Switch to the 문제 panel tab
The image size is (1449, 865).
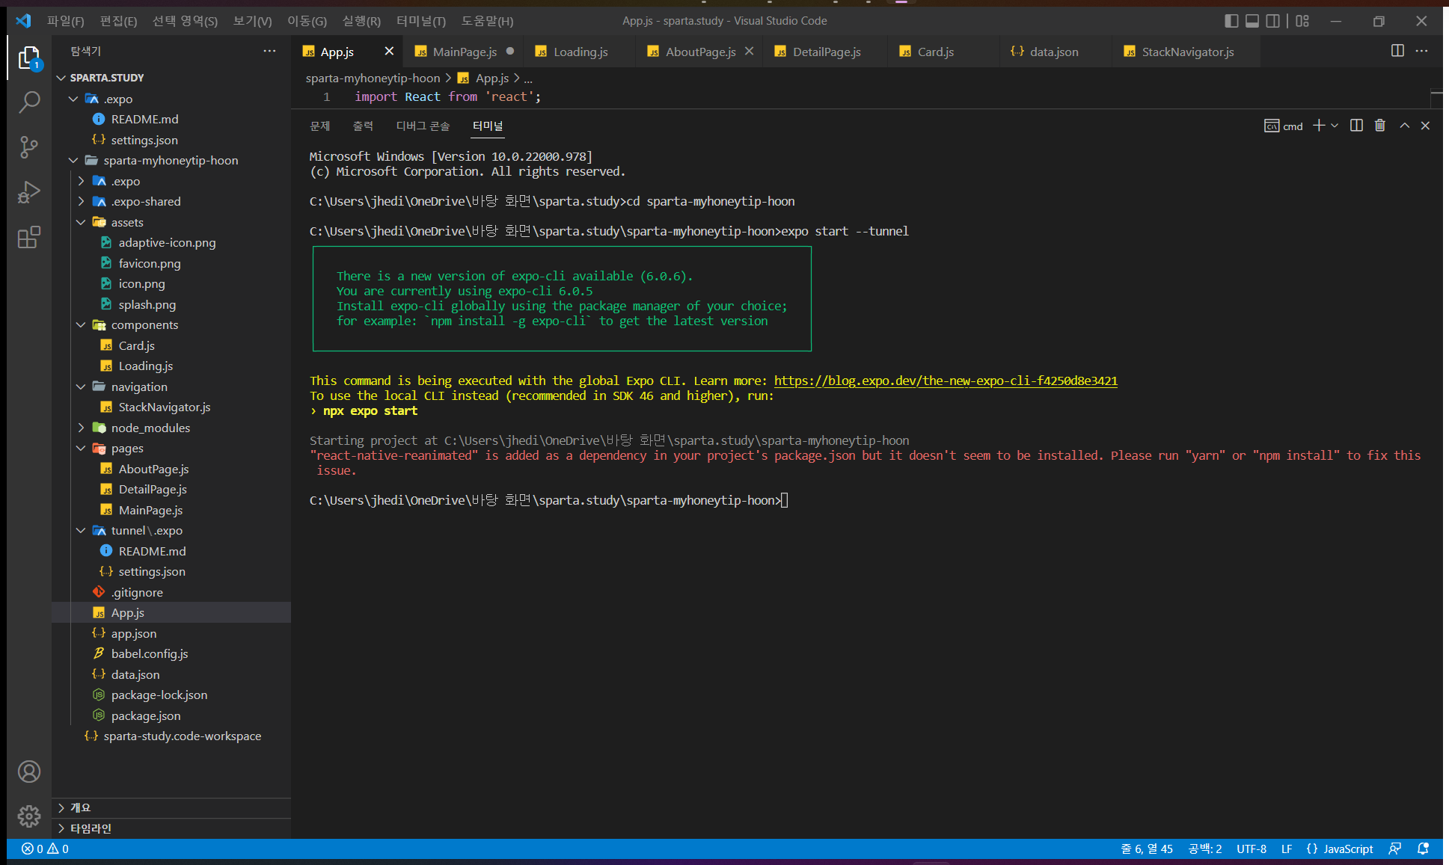pyautogui.click(x=320, y=126)
